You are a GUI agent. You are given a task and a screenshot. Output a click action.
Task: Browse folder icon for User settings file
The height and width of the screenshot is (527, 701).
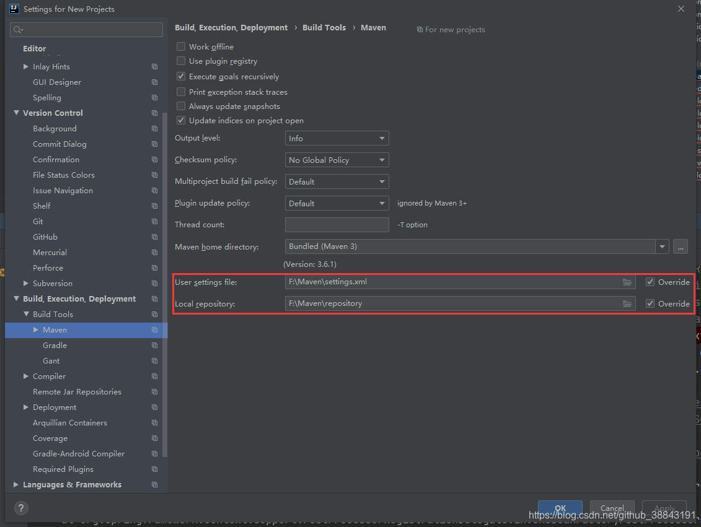(x=627, y=282)
